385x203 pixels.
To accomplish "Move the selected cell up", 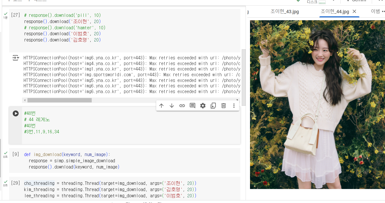I will 161,106.
